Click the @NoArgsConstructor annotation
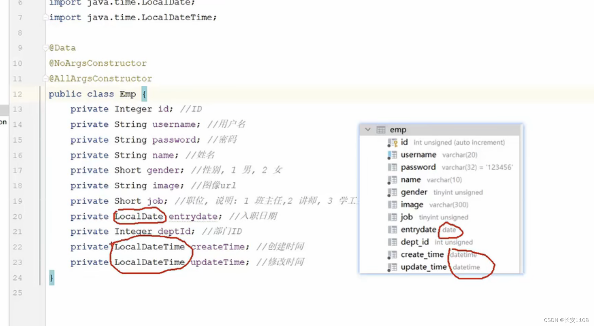The height and width of the screenshot is (326, 594). [98, 63]
